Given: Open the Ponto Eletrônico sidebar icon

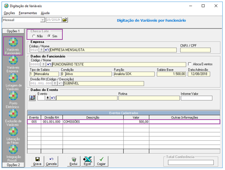Looking at the screenshot, I should click(x=13, y=100).
